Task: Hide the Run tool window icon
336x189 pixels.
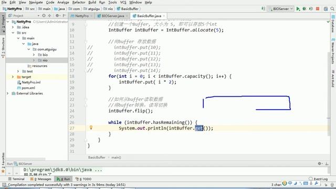Action: [x=327, y=164]
